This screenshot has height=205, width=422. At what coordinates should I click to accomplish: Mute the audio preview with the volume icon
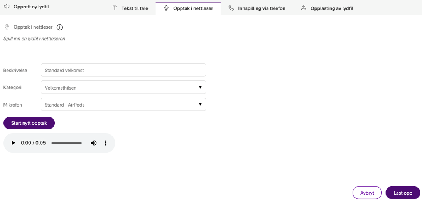point(93,143)
